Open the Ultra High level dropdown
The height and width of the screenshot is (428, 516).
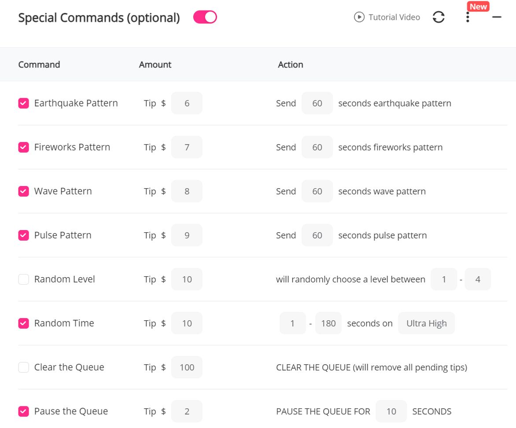tap(426, 323)
